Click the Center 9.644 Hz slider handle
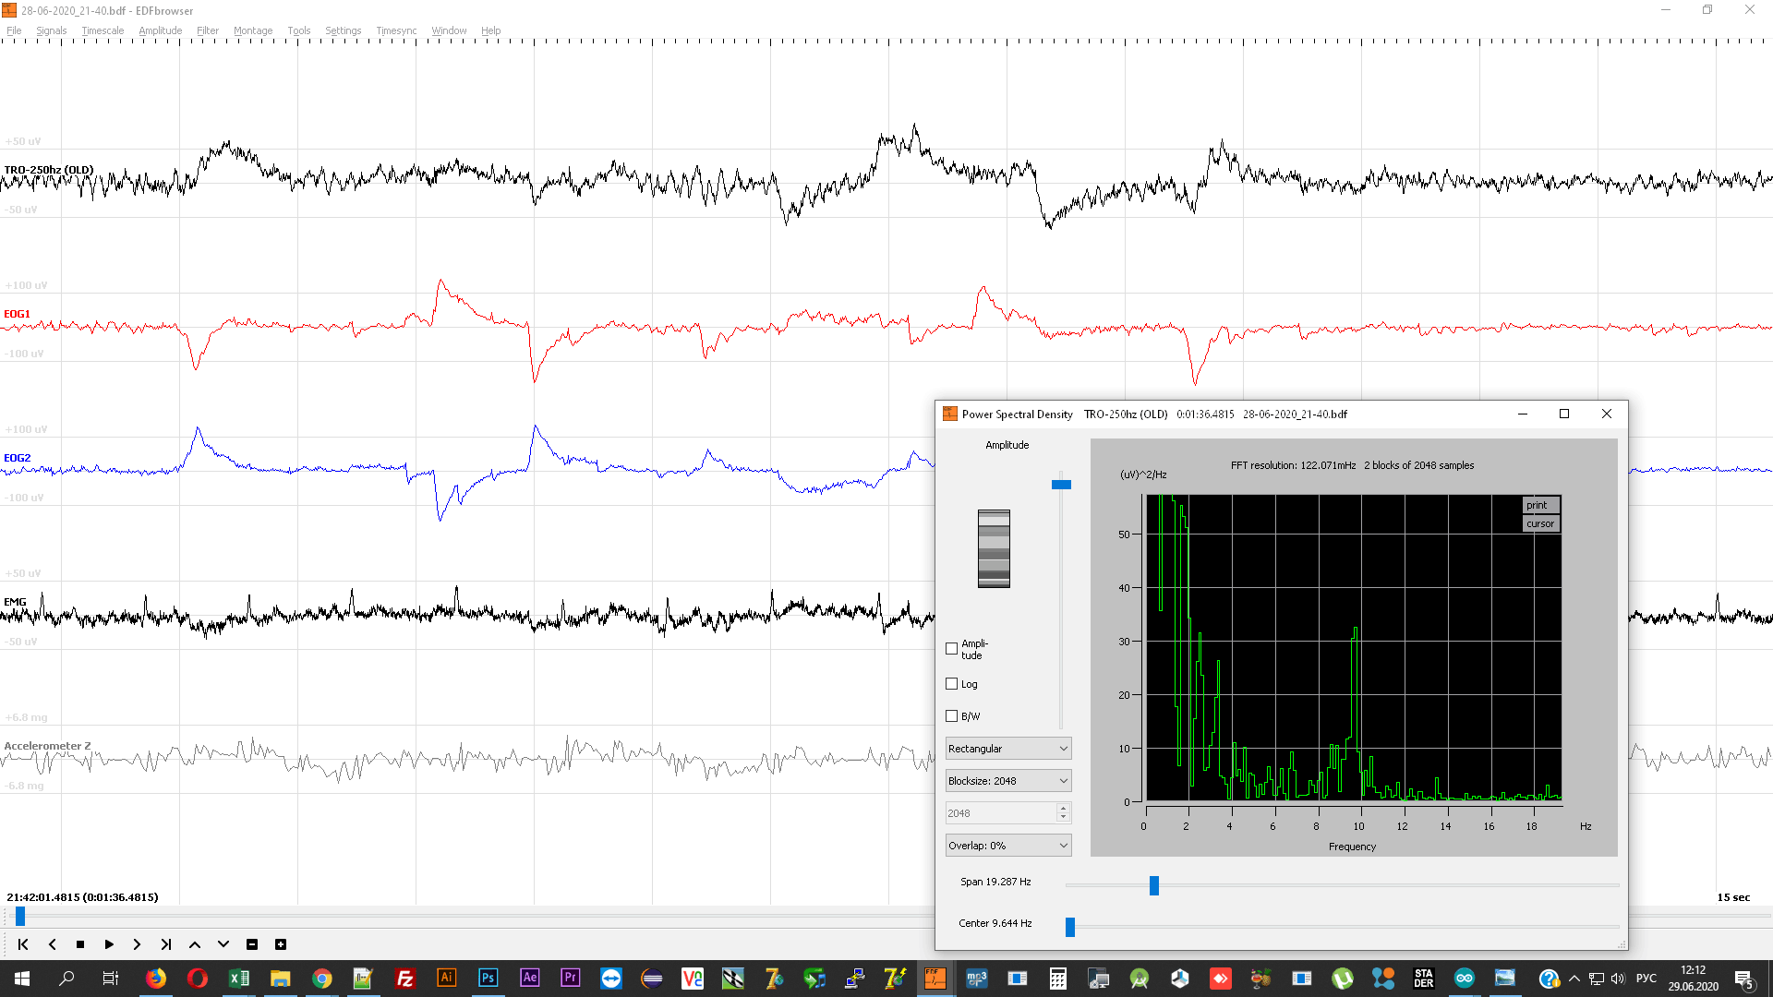1773x997 pixels. (x=1070, y=927)
